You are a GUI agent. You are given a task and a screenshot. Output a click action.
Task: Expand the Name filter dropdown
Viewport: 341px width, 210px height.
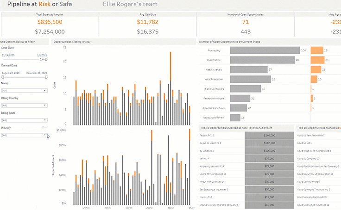click(x=45, y=91)
